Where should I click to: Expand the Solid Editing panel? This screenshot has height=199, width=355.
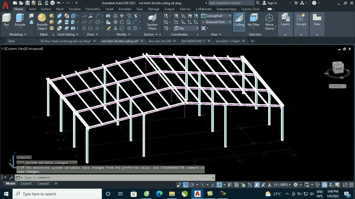68,35
